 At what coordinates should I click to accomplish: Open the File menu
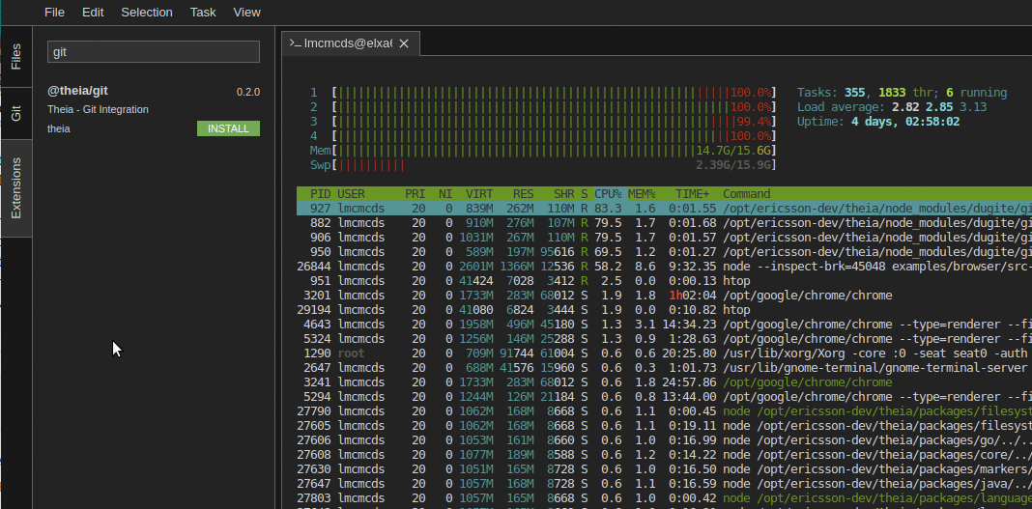(x=55, y=13)
